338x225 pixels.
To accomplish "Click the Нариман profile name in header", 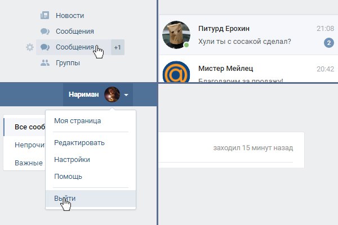I will click(x=83, y=94).
